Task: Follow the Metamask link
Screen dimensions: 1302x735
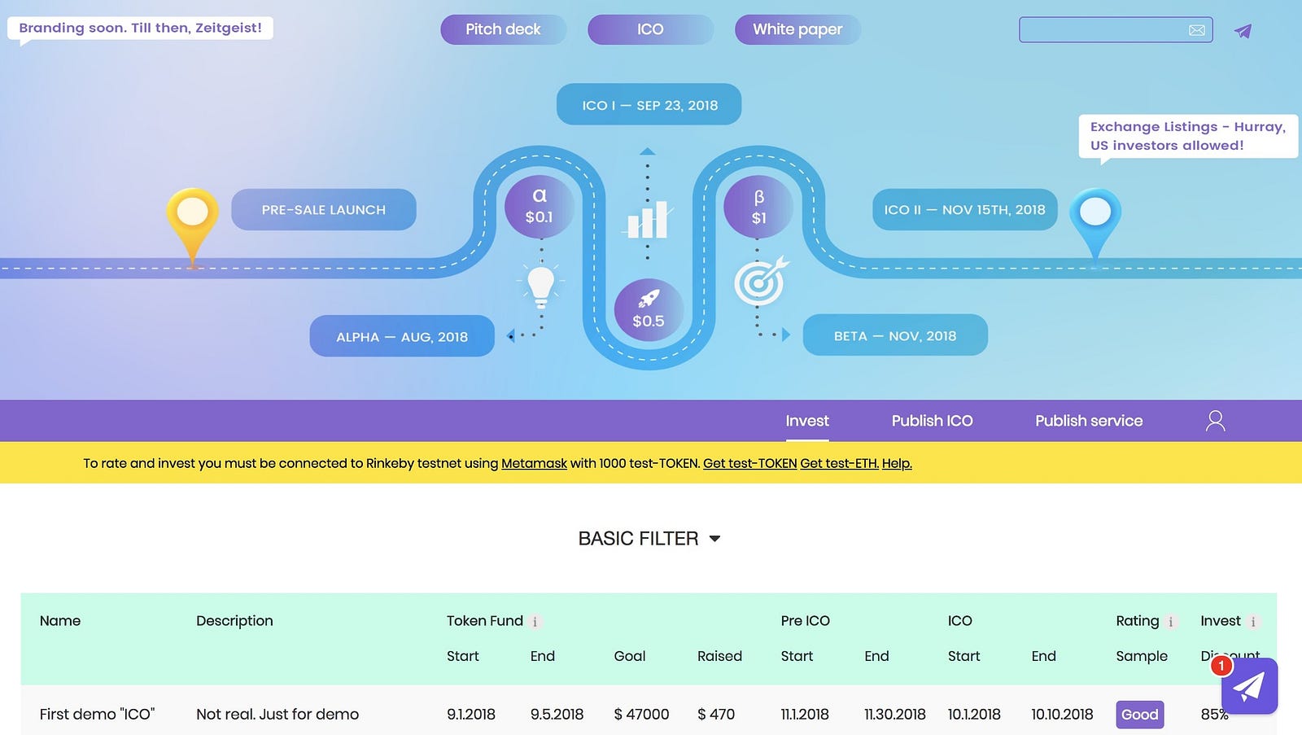Action: 534,463
